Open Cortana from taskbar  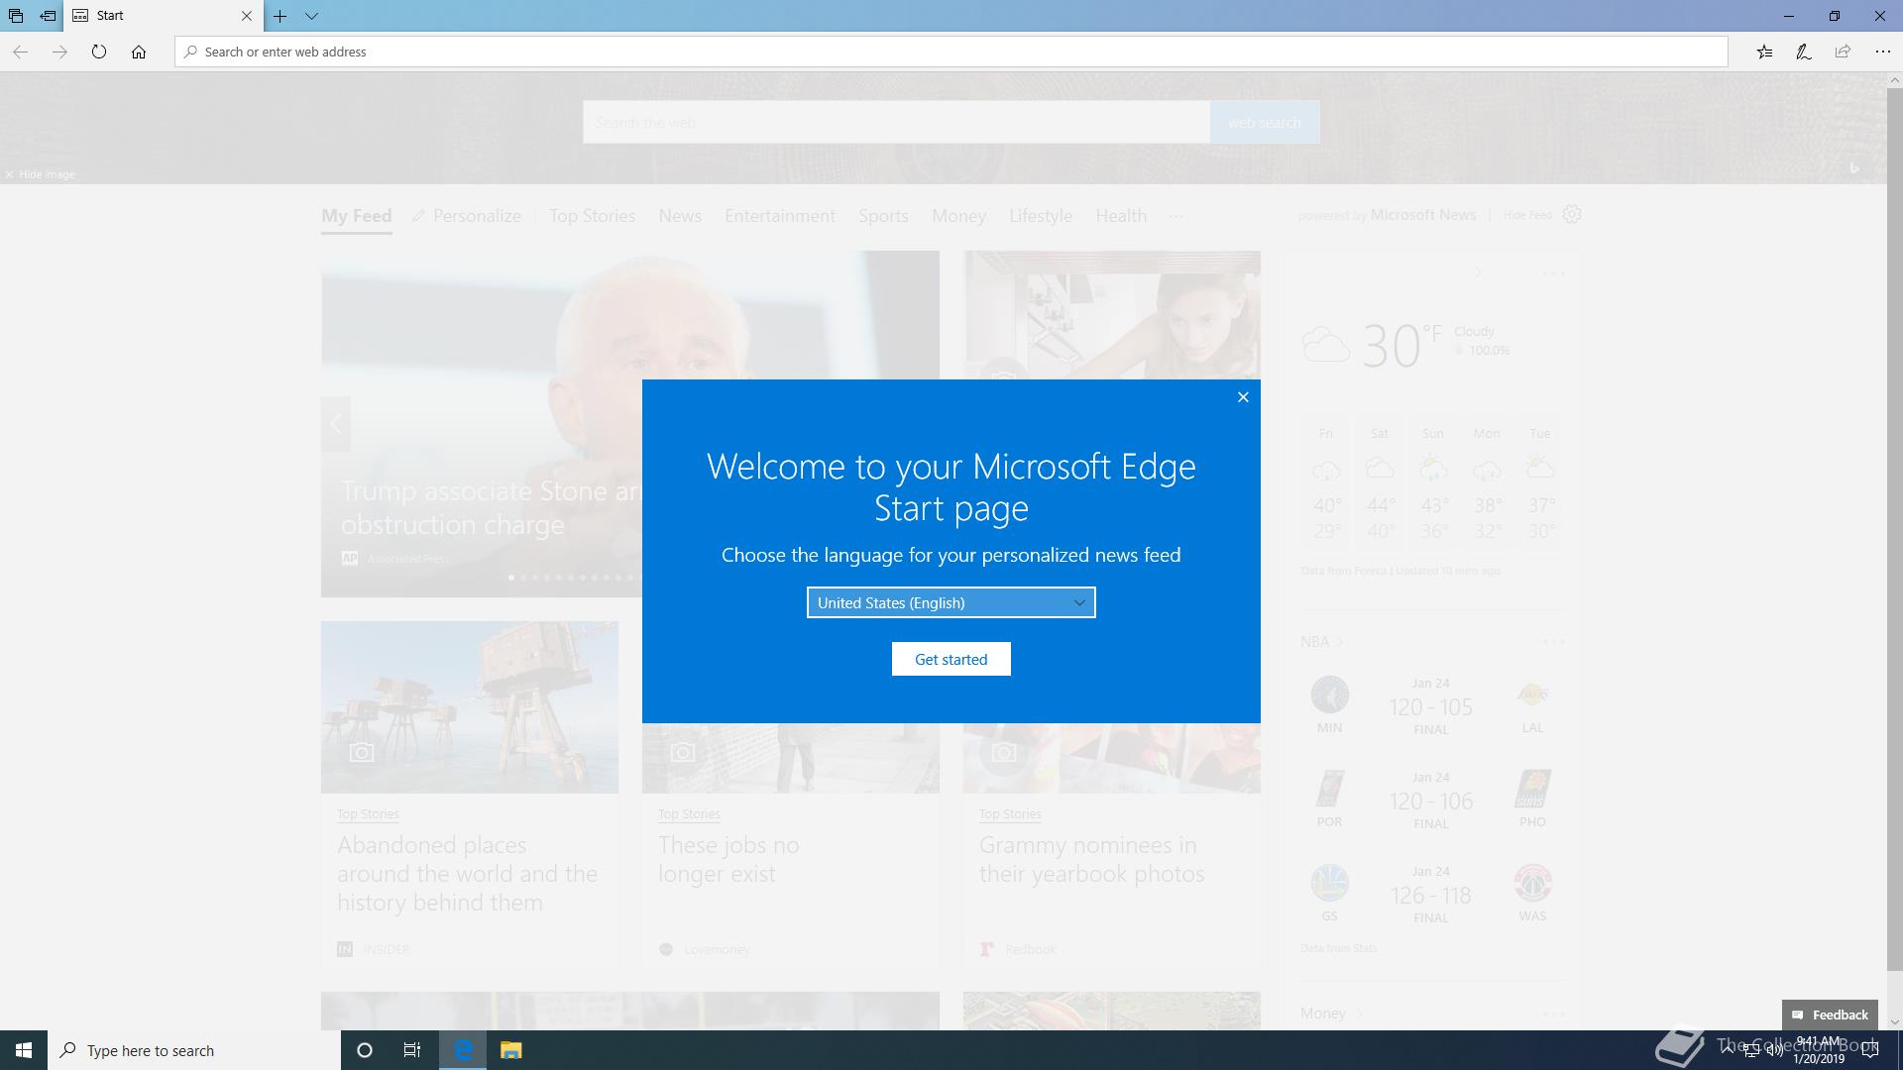(364, 1050)
